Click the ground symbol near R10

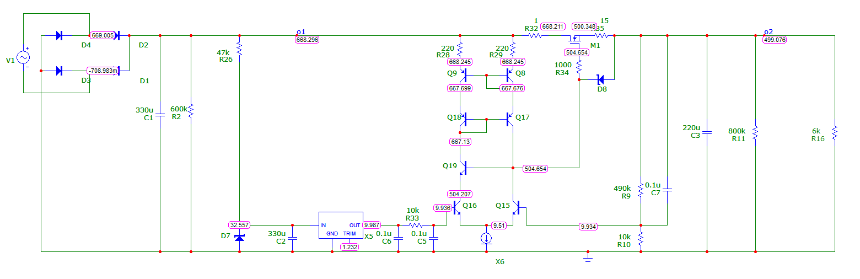click(588, 256)
